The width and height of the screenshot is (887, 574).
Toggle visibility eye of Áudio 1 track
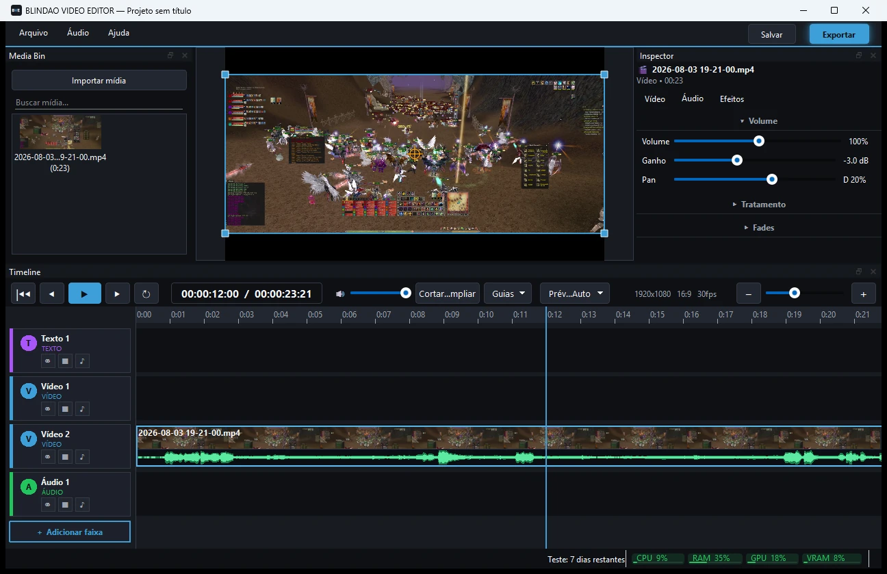point(48,505)
